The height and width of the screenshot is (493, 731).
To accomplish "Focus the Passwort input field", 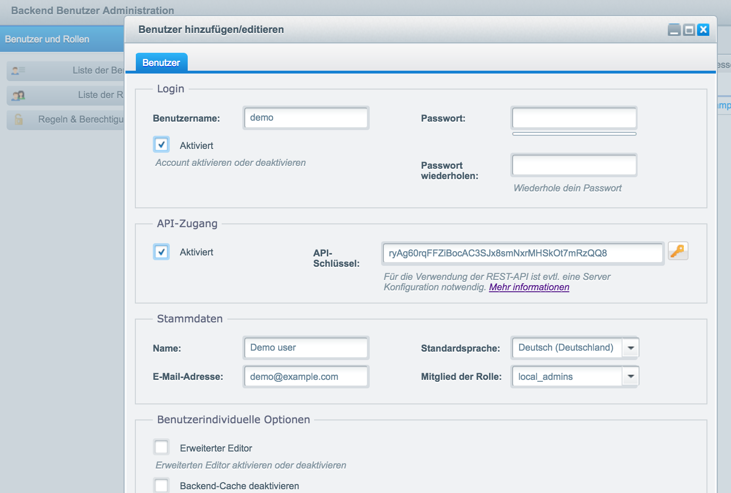I will click(574, 118).
